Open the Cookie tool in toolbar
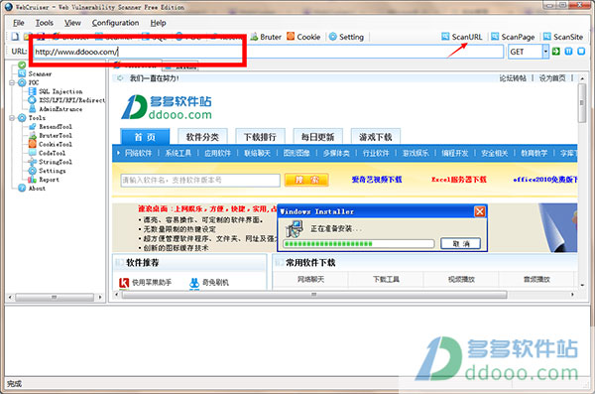Screen dimensions: 595x394 click(x=303, y=37)
